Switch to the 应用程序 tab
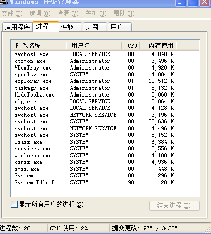The image size is (211, 234). [x=17, y=27]
